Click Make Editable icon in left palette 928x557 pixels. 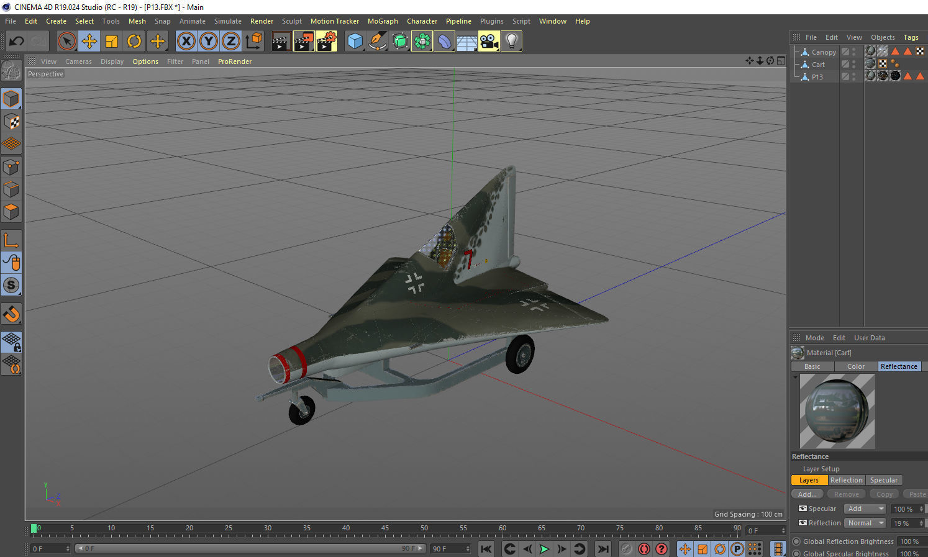click(11, 71)
